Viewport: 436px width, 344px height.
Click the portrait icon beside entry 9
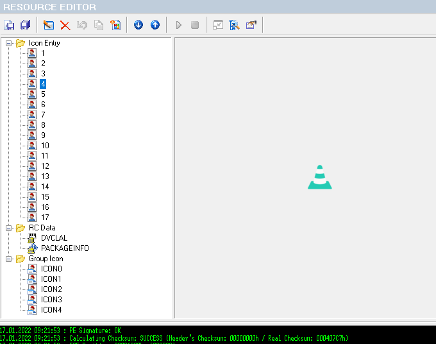pyautogui.click(x=32, y=135)
